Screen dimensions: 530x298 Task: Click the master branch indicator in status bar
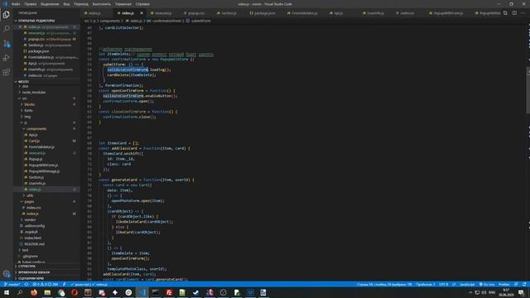pyautogui.click(x=12, y=285)
